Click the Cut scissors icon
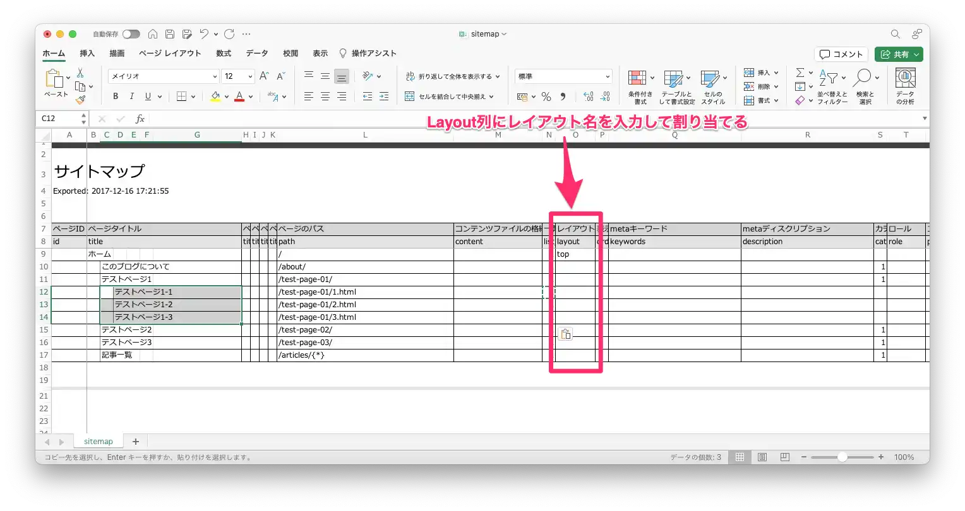The height and width of the screenshot is (511, 965). click(80, 73)
